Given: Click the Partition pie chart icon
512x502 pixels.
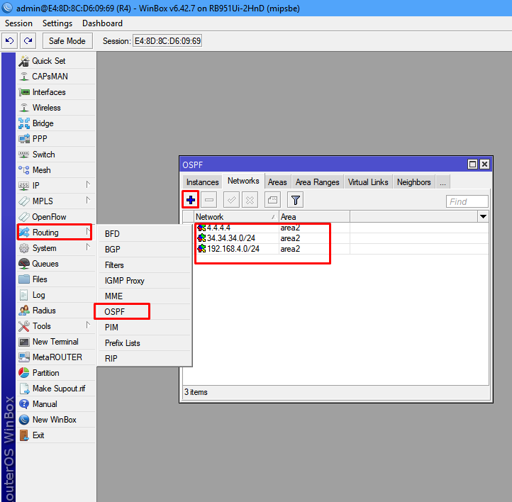Looking at the screenshot, I should coord(24,373).
